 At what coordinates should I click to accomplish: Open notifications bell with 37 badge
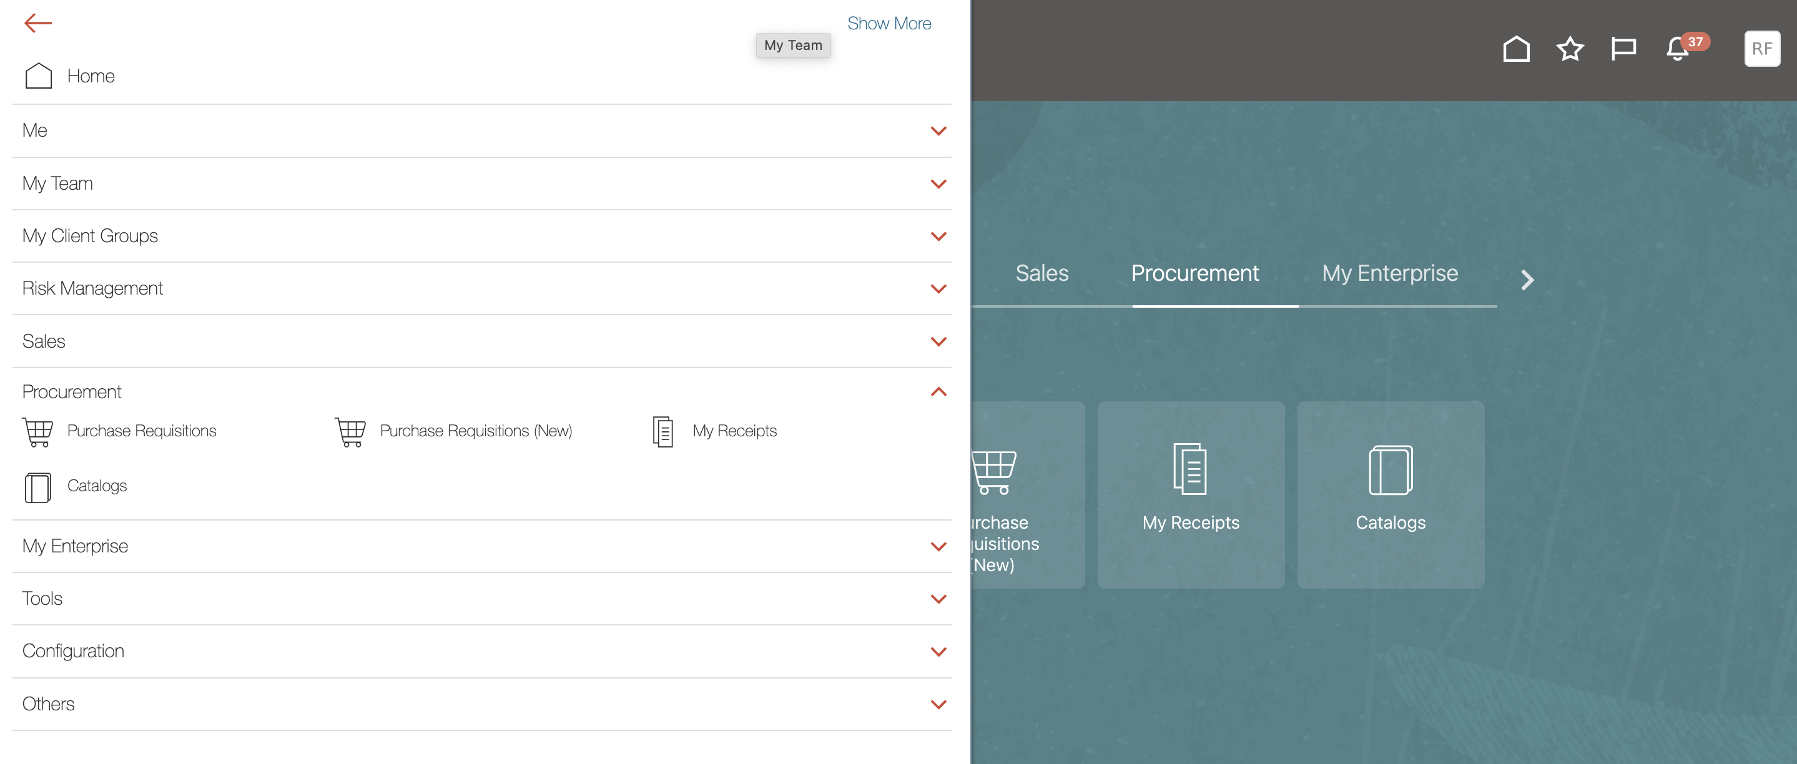click(x=1678, y=49)
